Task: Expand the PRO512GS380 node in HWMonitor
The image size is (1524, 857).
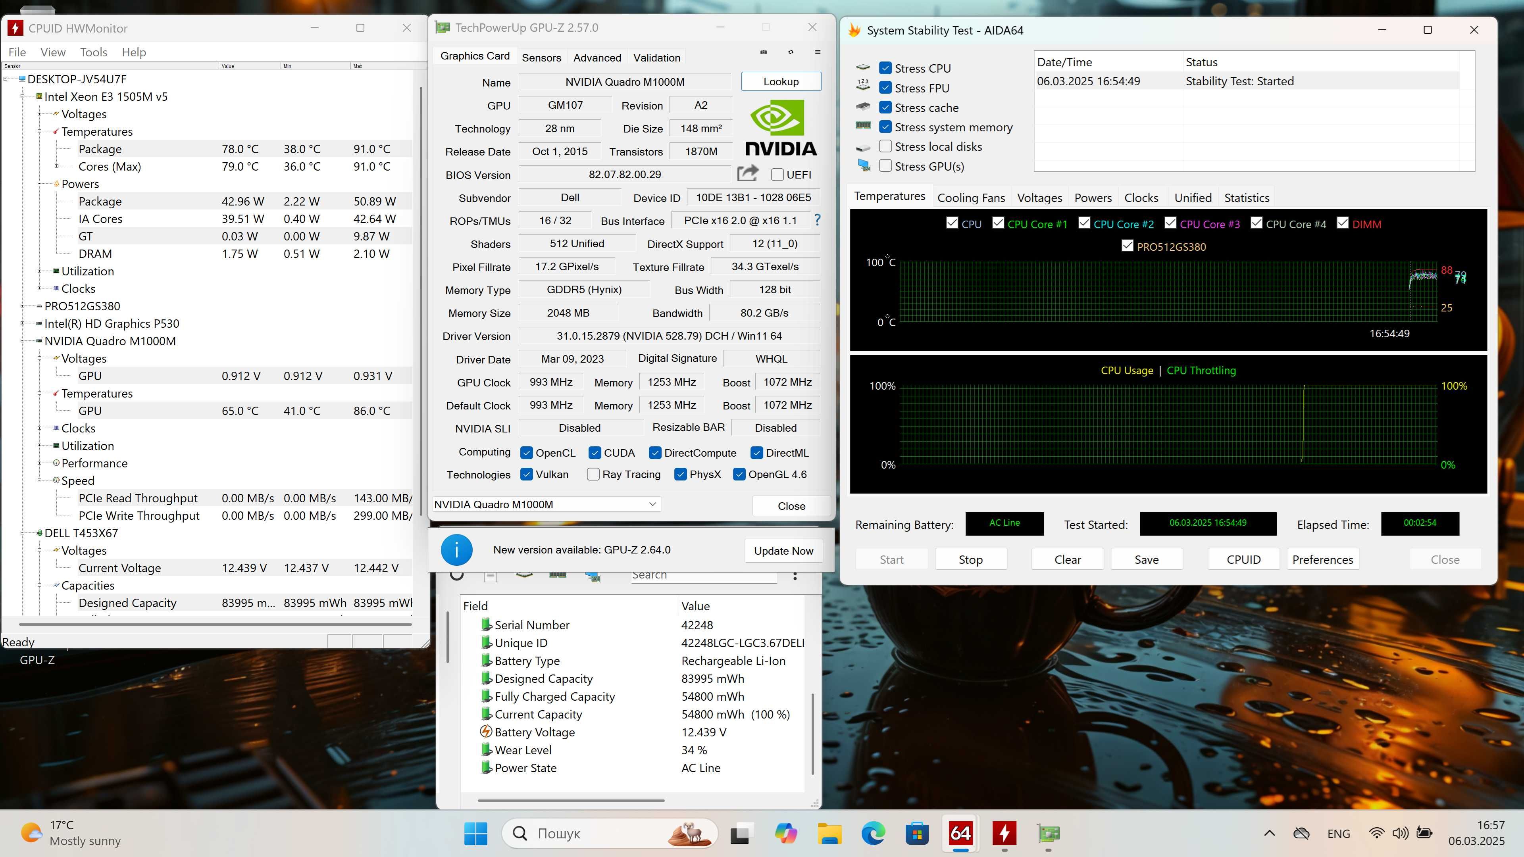Action: tap(23, 306)
